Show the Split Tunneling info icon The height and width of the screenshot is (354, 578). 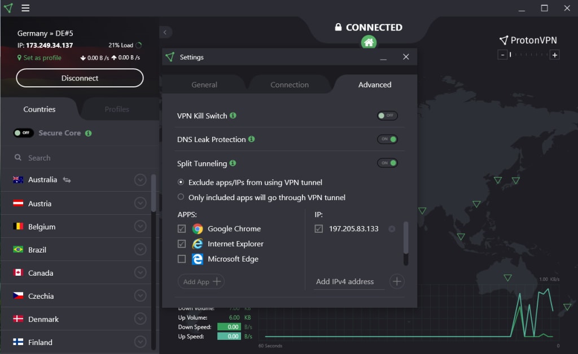point(233,163)
